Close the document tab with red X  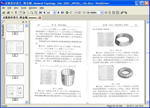click(40, 18)
